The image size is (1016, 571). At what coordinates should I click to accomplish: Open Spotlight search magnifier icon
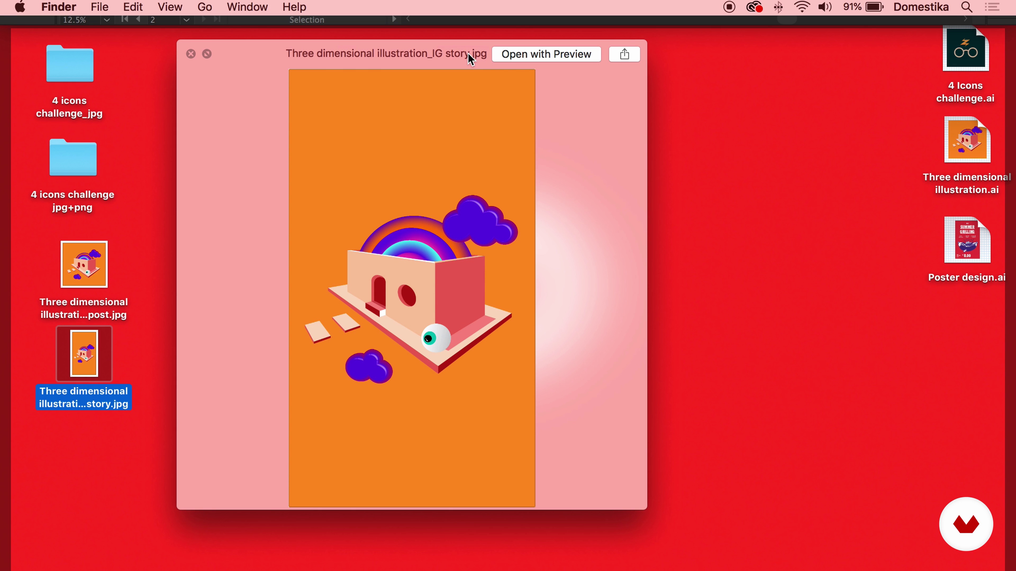pyautogui.click(x=966, y=7)
